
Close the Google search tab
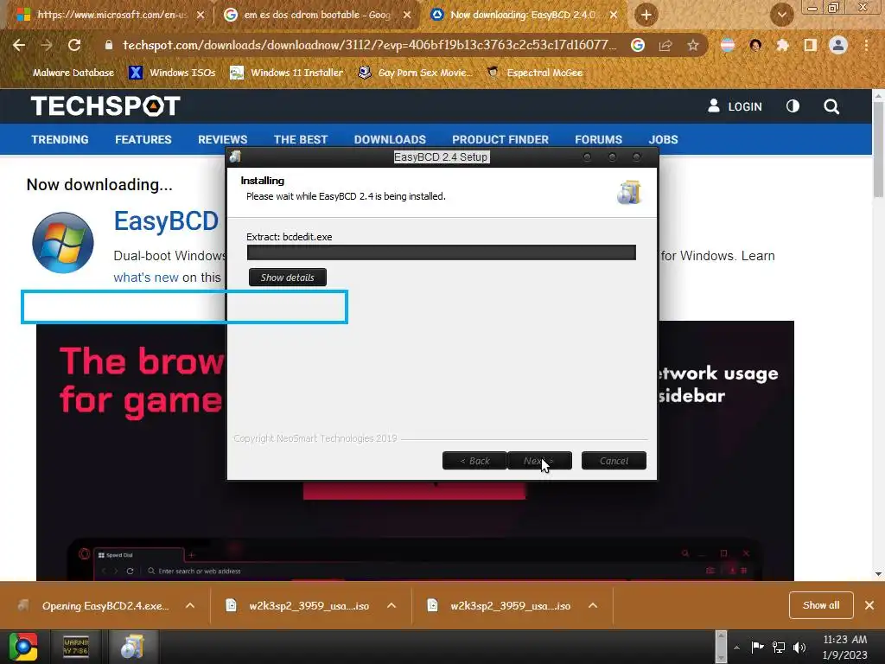tap(407, 15)
